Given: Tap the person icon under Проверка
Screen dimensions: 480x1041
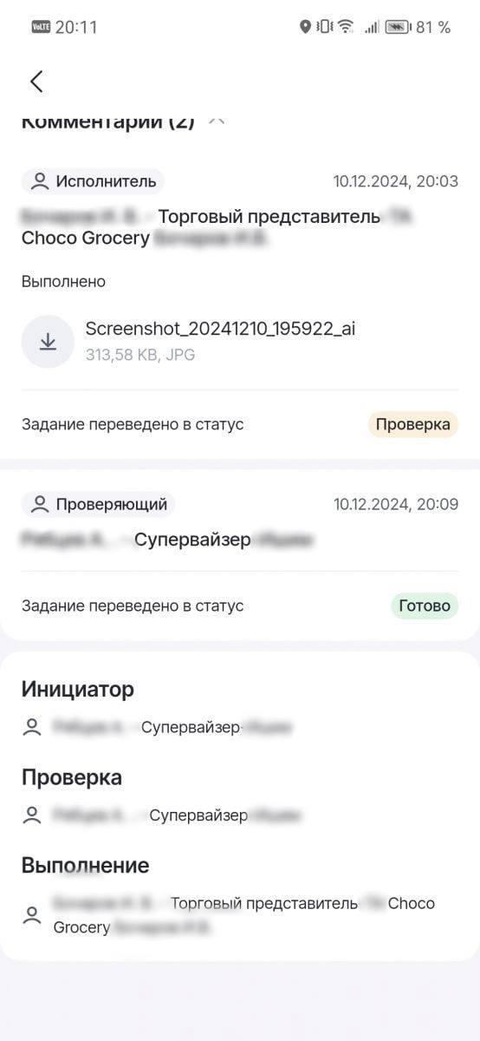Looking at the screenshot, I should click(32, 815).
